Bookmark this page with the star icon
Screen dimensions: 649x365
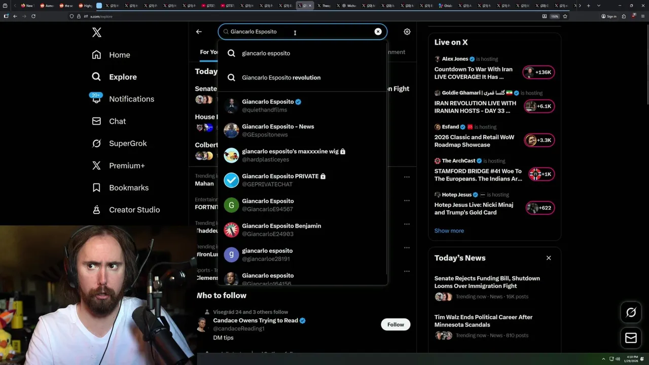[565, 16]
